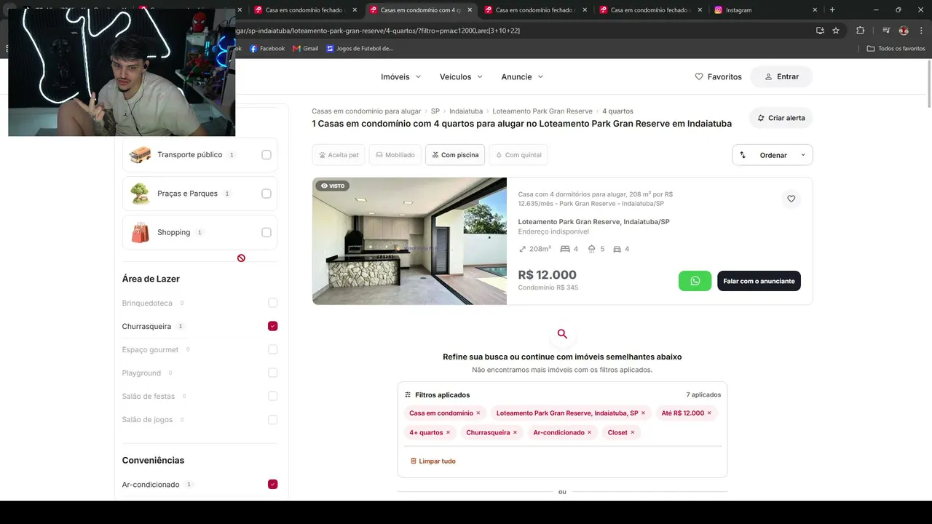Open the Jogos de Futebol bookmark
932x524 pixels.
click(360, 49)
